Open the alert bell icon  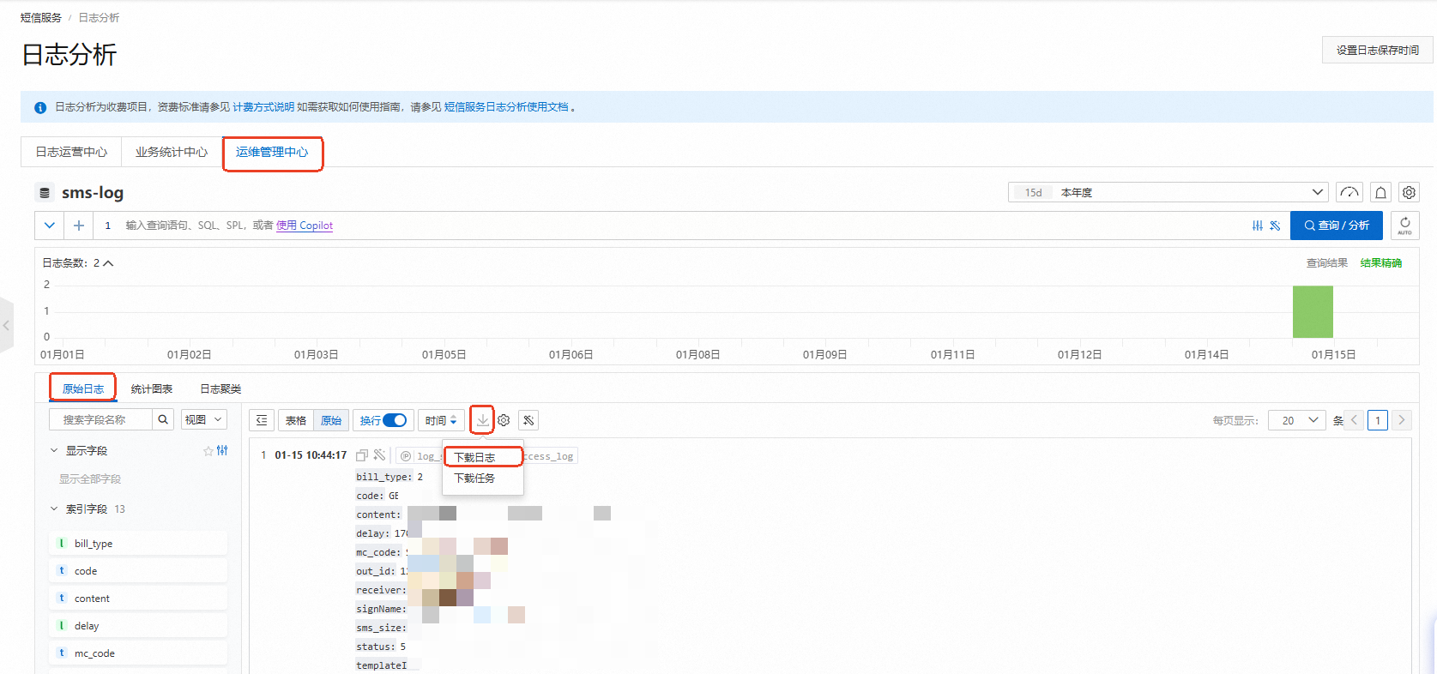pyautogui.click(x=1381, y=192)
